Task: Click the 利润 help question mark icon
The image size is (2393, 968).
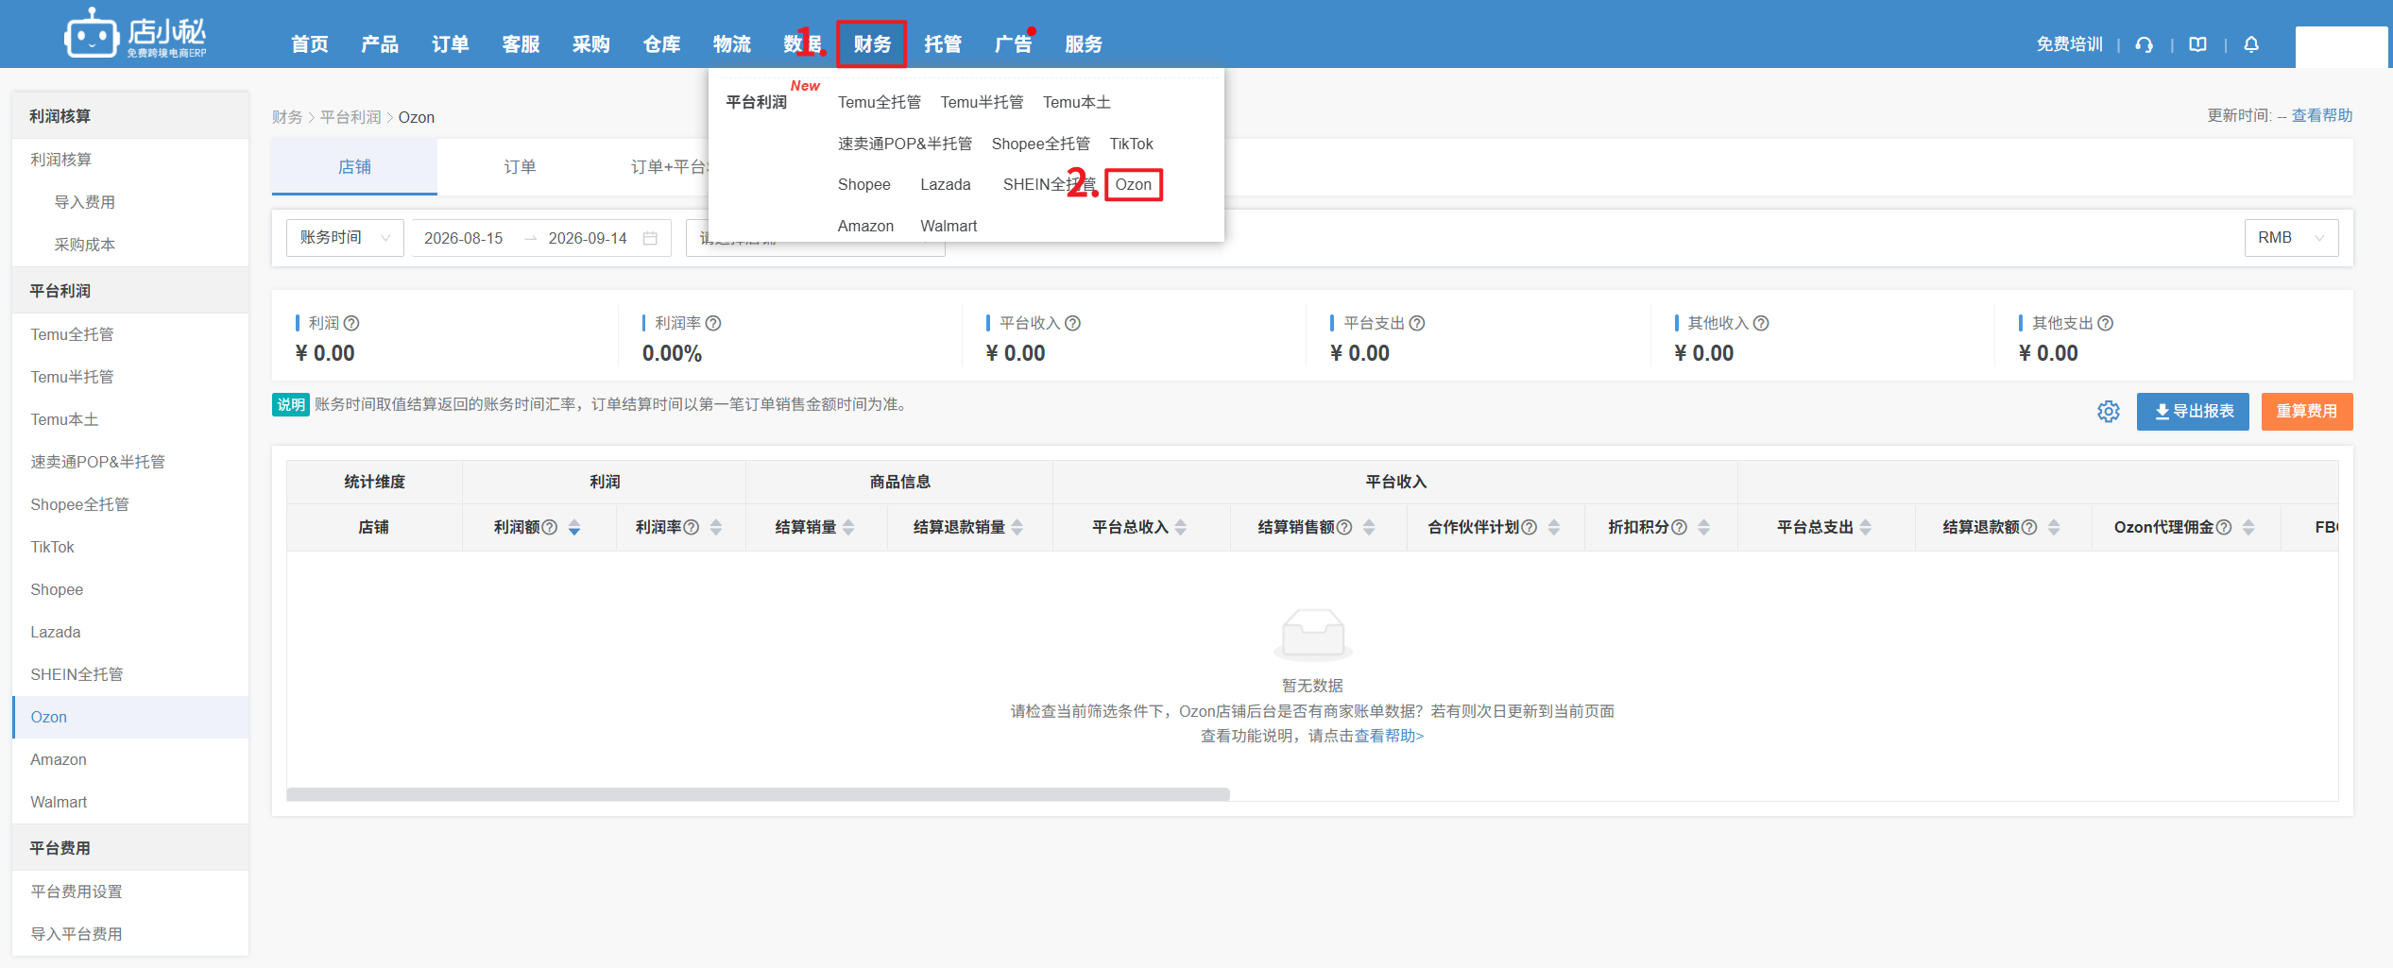Action: (351, 323)
